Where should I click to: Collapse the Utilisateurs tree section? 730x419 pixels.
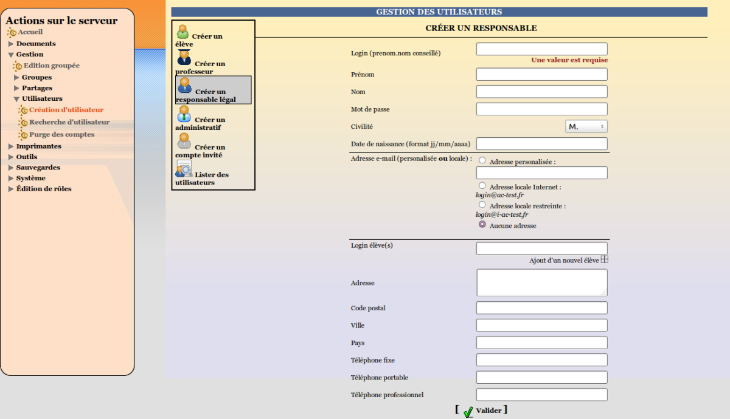(16, 98)
